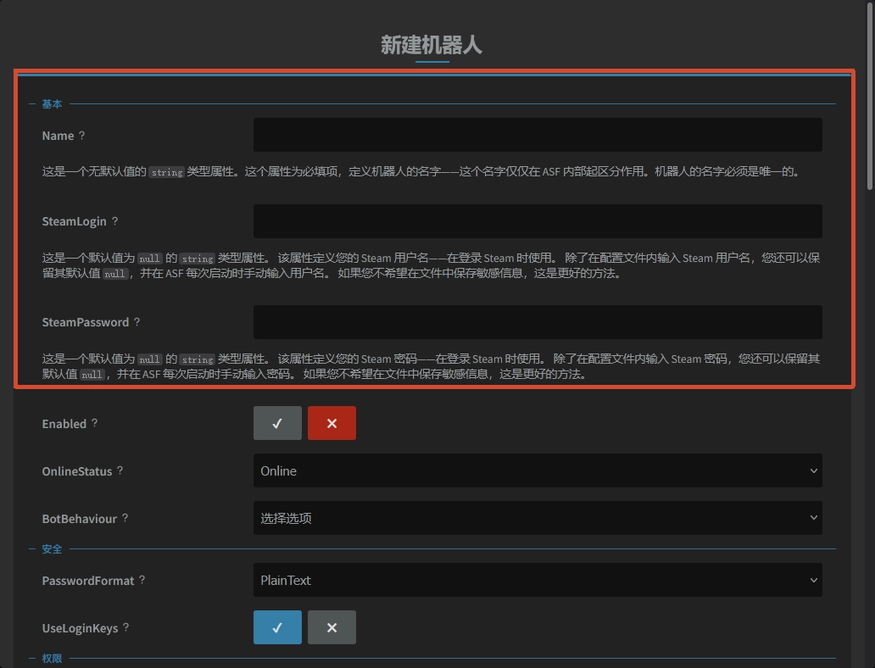Image resolution: width=875 pixels, height=668 pixels.
Task: Set Enabled to true with checkmark
Action: 277,423
